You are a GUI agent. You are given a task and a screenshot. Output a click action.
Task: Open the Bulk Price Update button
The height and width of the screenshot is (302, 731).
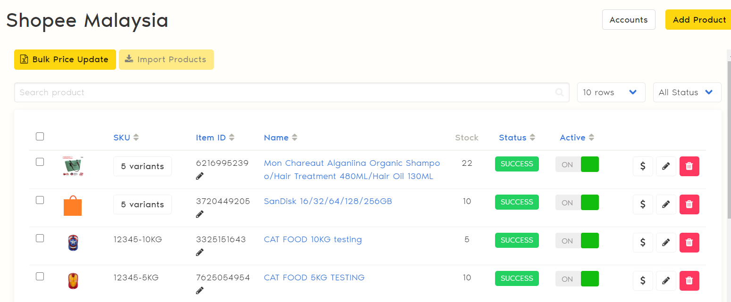[65, 59]
